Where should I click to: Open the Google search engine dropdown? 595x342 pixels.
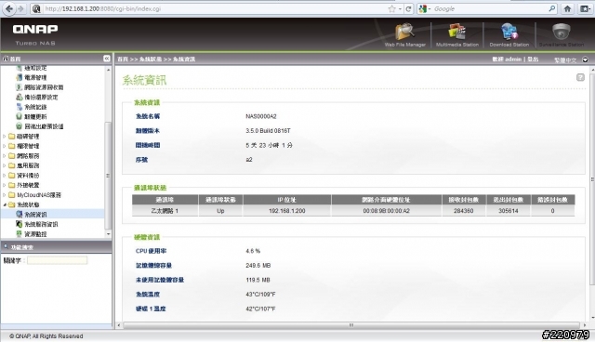[425, 8]
